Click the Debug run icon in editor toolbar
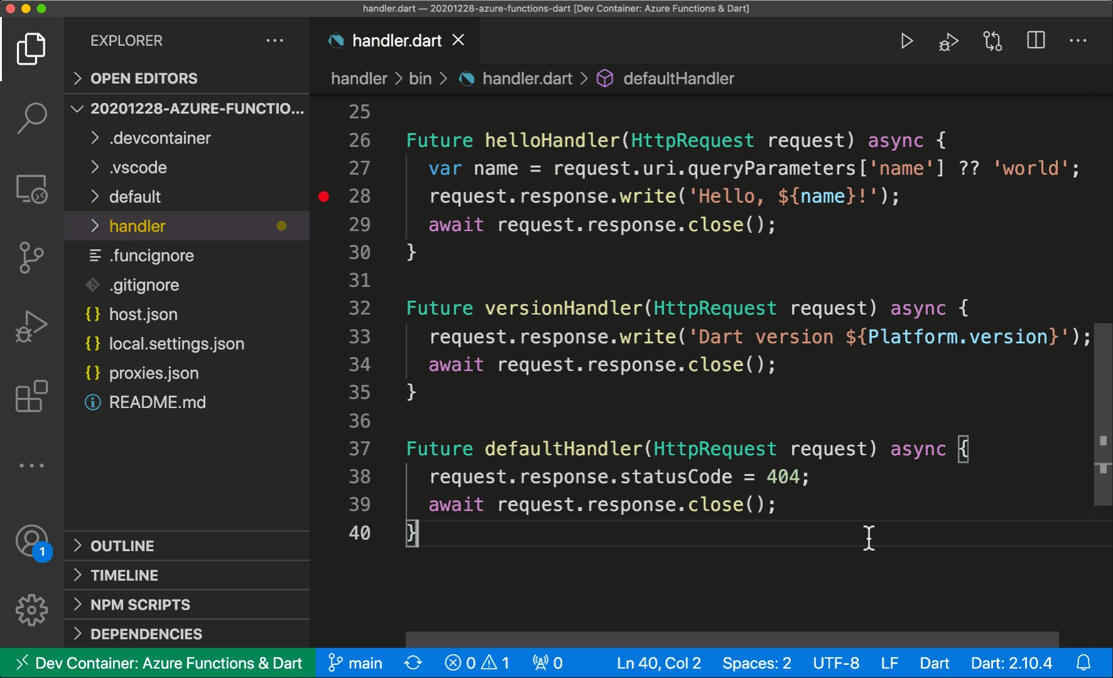 click(x=948, y=41)
